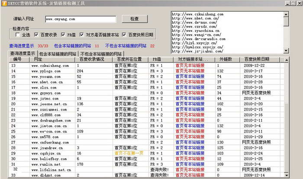Click the 网址 column header
The image size is (303, 179).
(x=52, y=59)
